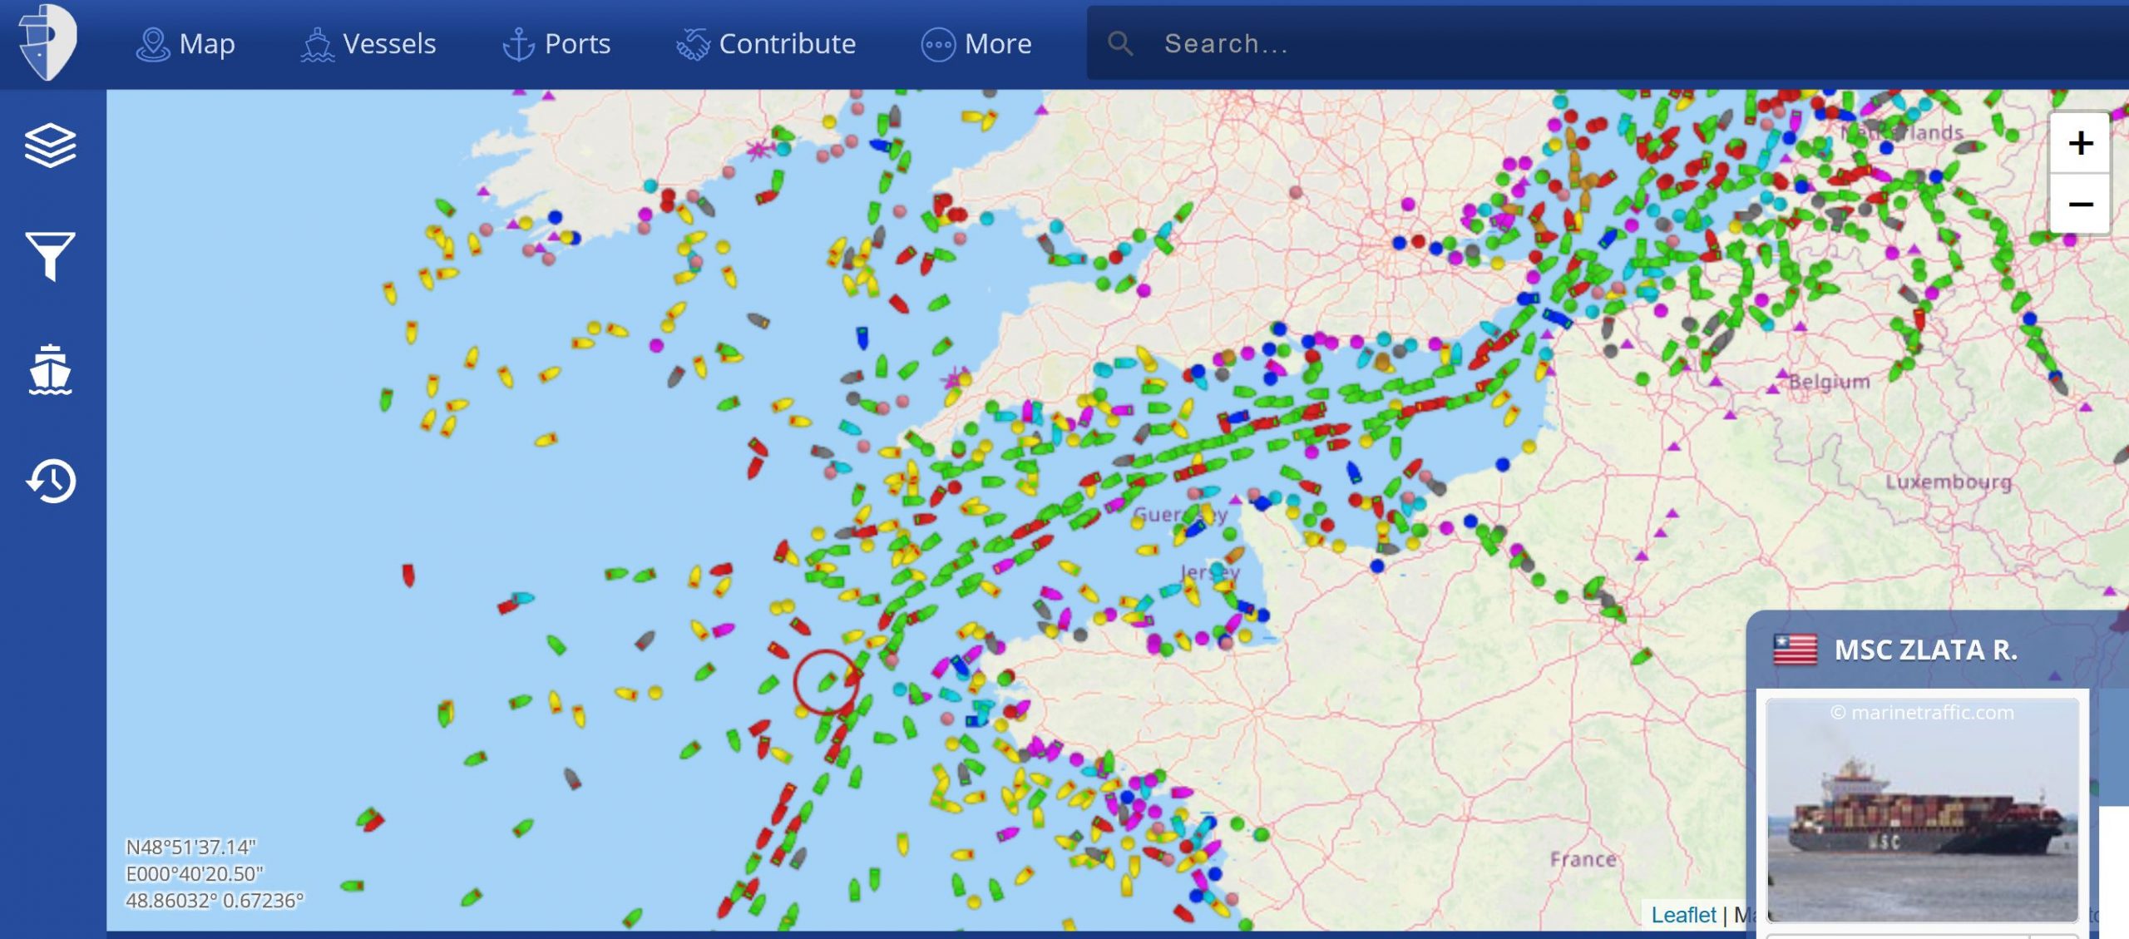Open the history clock icon

point(52,480)
